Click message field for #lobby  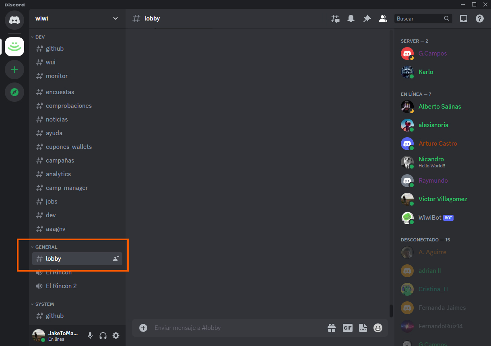pos(237,328)
